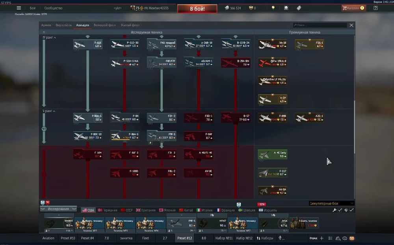Toggle the auto-repair checkbox beside wrench
The width and height of the screenshot is (394, 245).
(340, 210)
